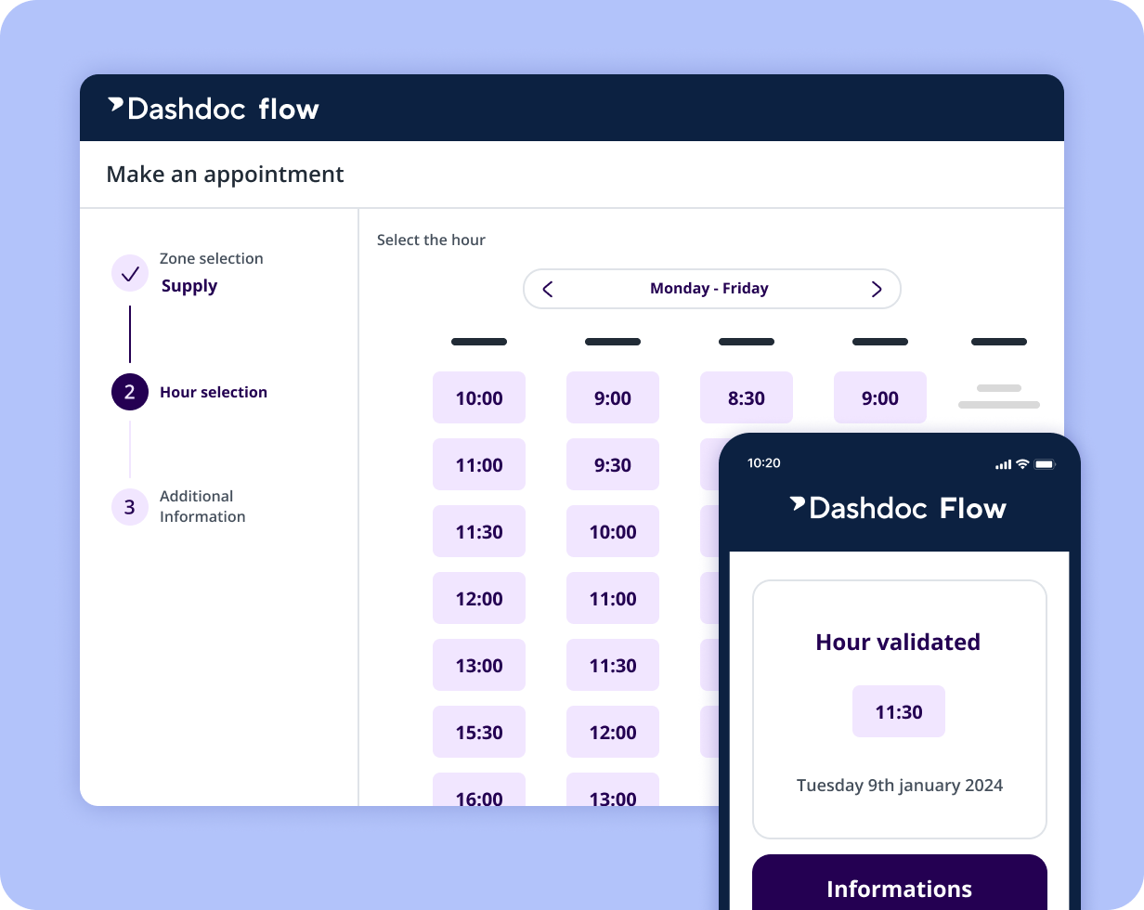Switch to the first day column tab
Screen dimensions: 1144x910
point(478,342)
